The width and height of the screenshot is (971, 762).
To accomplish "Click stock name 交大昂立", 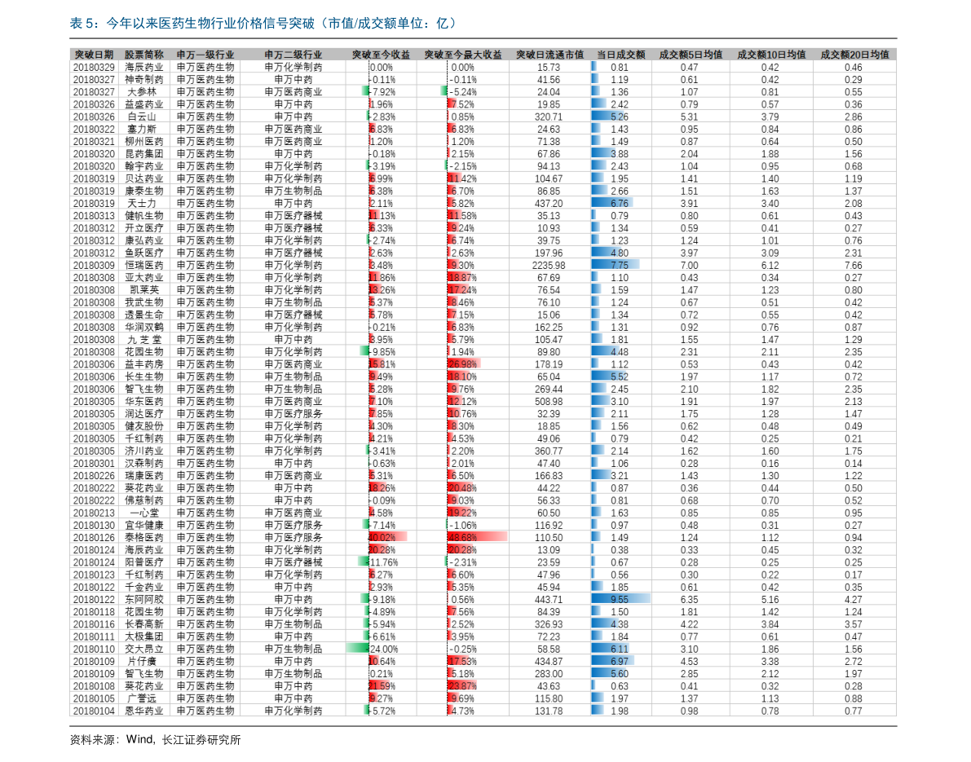I will click(x=144, y=649).
